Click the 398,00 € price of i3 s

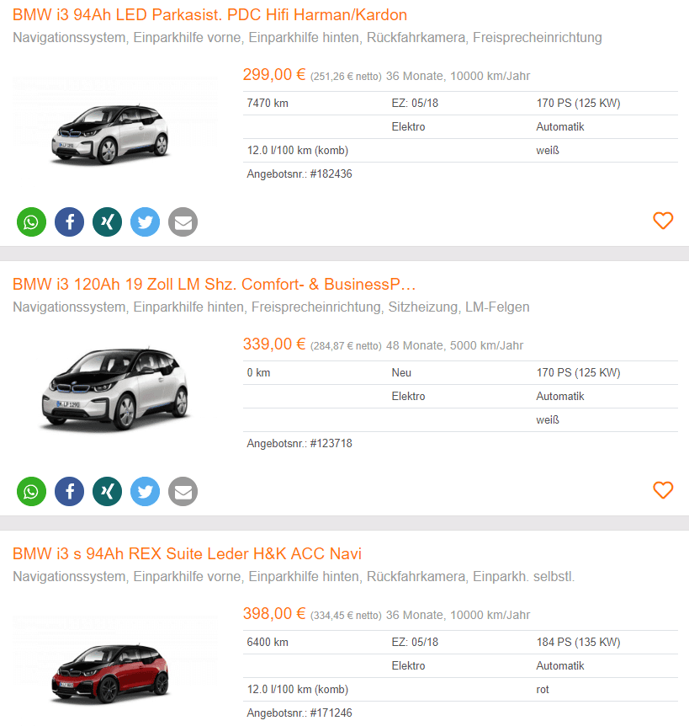pyautogui.click(x=274, y=613)
